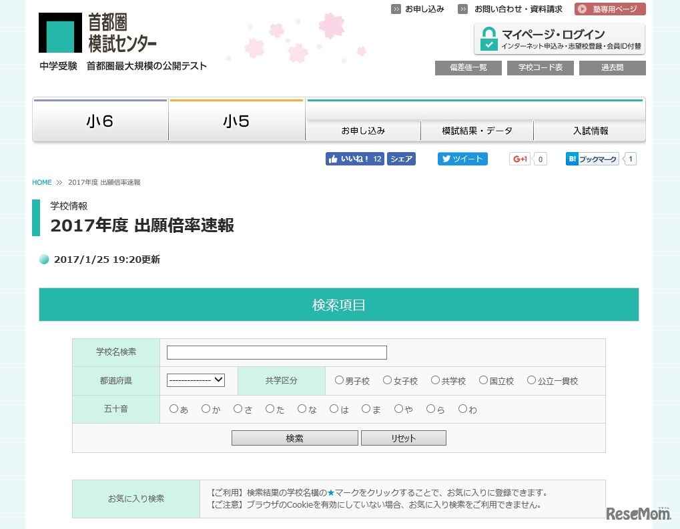680x529 pixels.
Task: Click the Google +1 button
Action: [520, 159]
